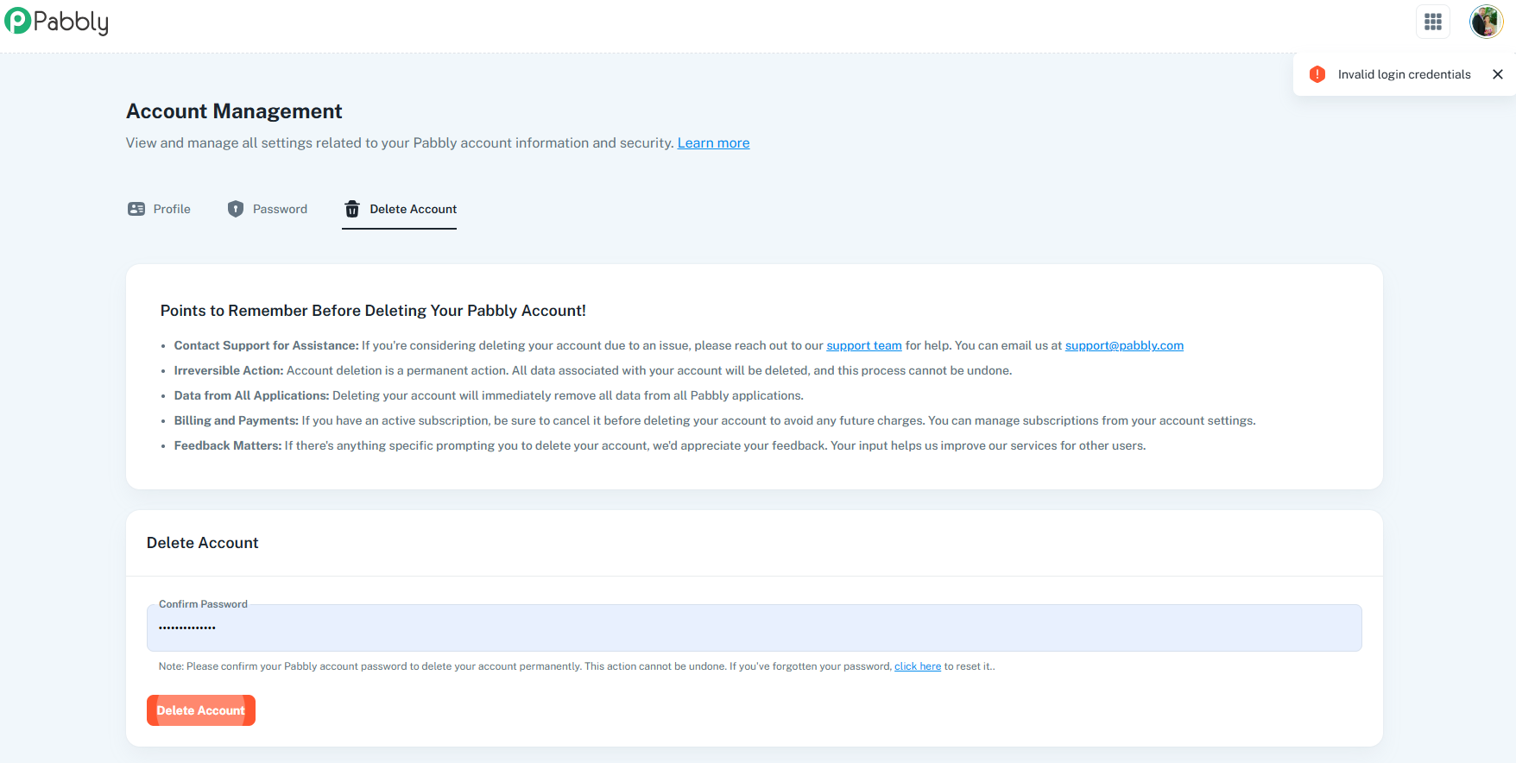Click the Invalid login credentials message text
Viewport: 1516px width, 763px height.
point(1404,74)
